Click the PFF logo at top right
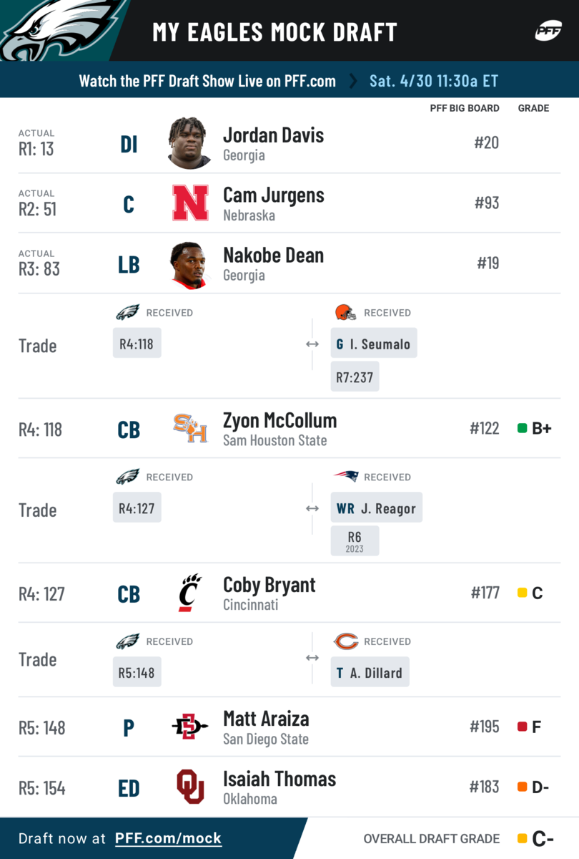 pos(548,31)
